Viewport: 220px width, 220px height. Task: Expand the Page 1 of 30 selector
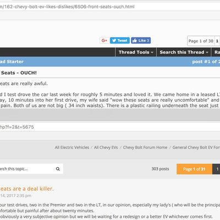[201, 41]
